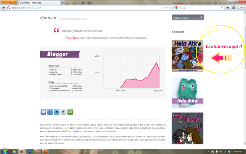Open the green plush owl sponsor ad
246x154 pixels.
(187, 92)
